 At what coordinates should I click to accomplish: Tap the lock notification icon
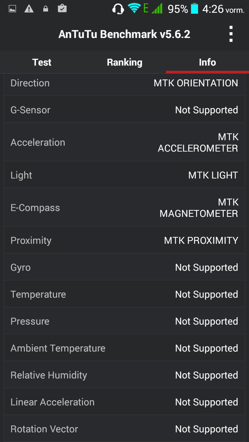click(x=45, y=9)
